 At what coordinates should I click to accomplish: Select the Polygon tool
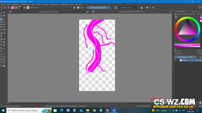[x=1, y=24]
